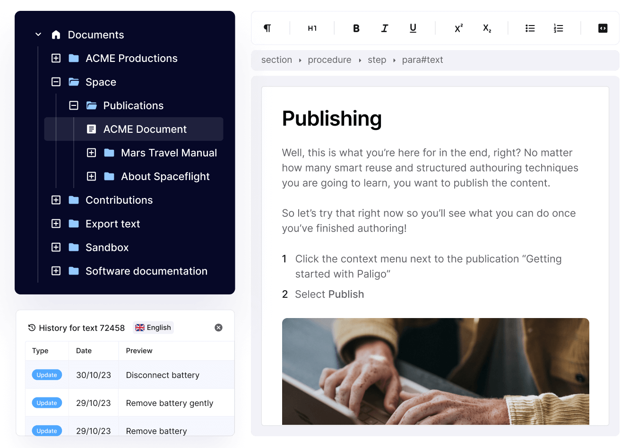The width and height of the screenshot is (629, 448).
Task: Click the Export text folder icon
Action: click(74, 224)
